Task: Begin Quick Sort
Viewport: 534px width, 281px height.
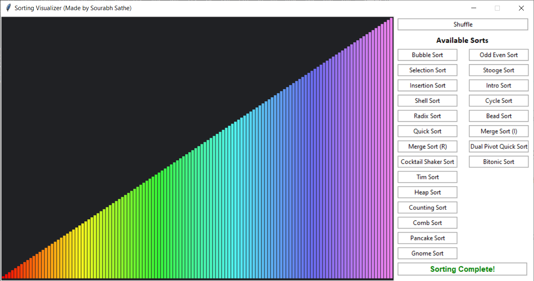Action: [427, 131]
